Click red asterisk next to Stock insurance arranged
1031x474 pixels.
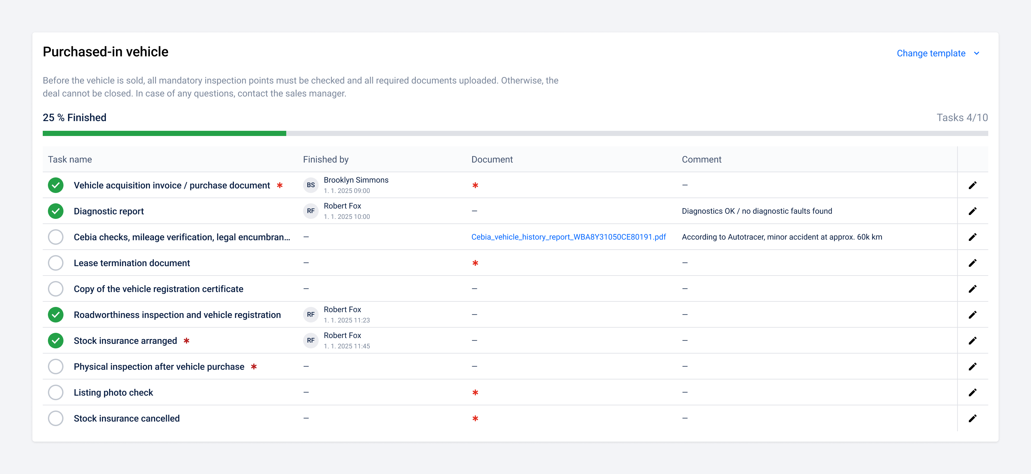[187, 340]
